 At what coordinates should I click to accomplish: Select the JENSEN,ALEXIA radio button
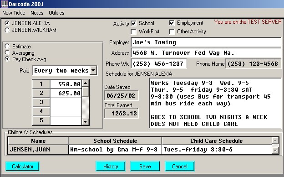click(7, 23)
